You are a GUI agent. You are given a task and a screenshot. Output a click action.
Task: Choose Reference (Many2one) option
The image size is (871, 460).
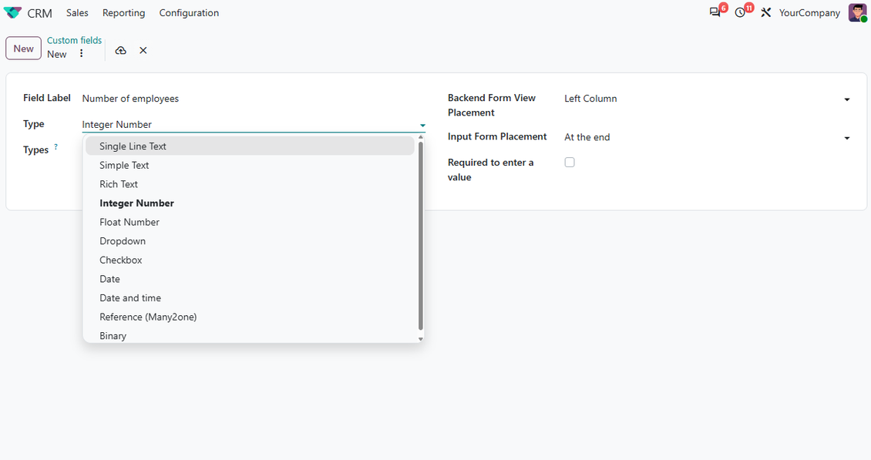pyautogui.click(x=250, y=316)
